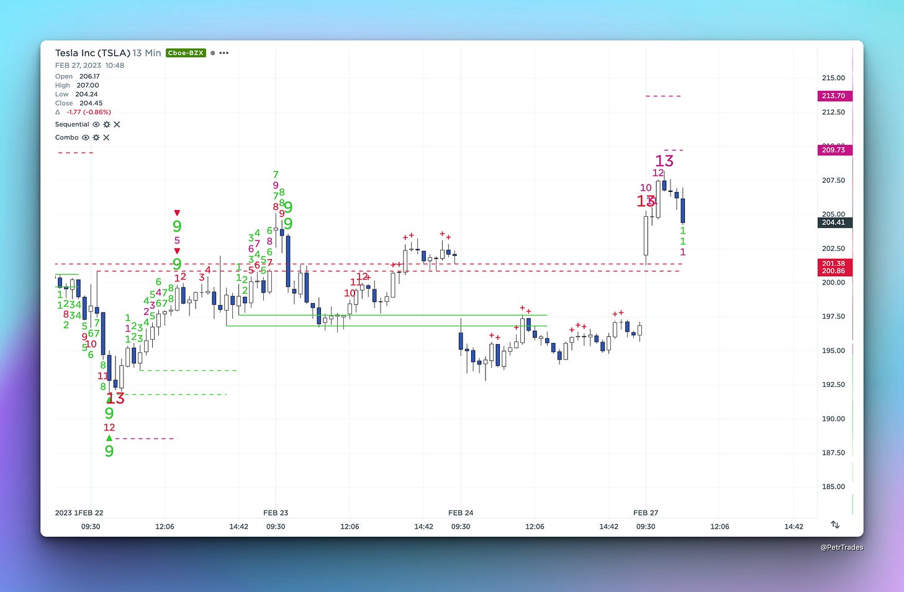The image size is (904, 592).
Task: Click the Cboe-BZX exchange badge
Action: click(x=186, y=53)
